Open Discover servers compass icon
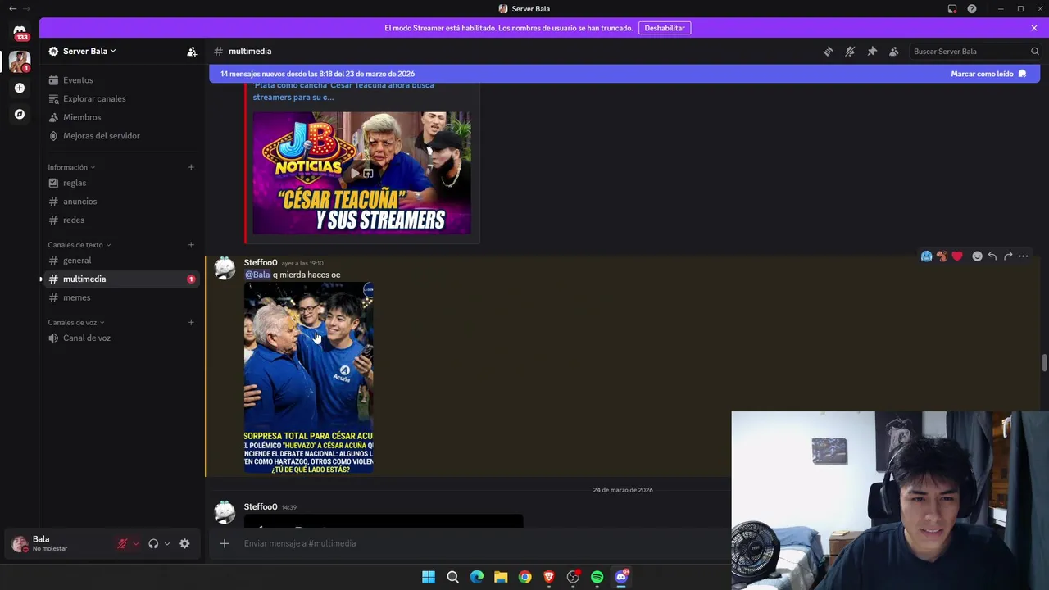 (20, 114)
